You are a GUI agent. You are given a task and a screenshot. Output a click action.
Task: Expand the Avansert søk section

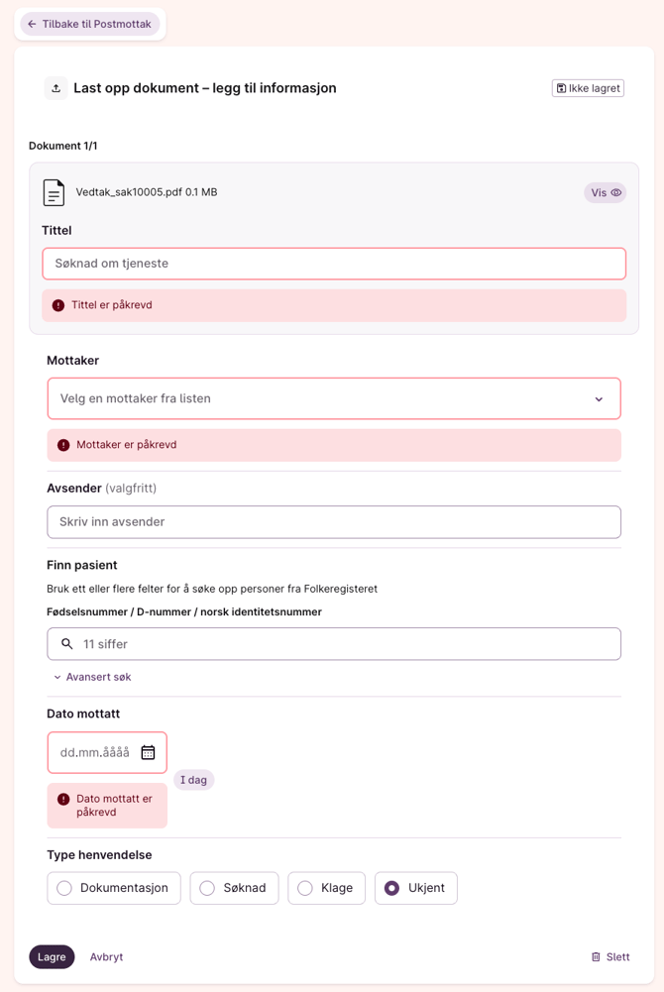click(92, 677)
